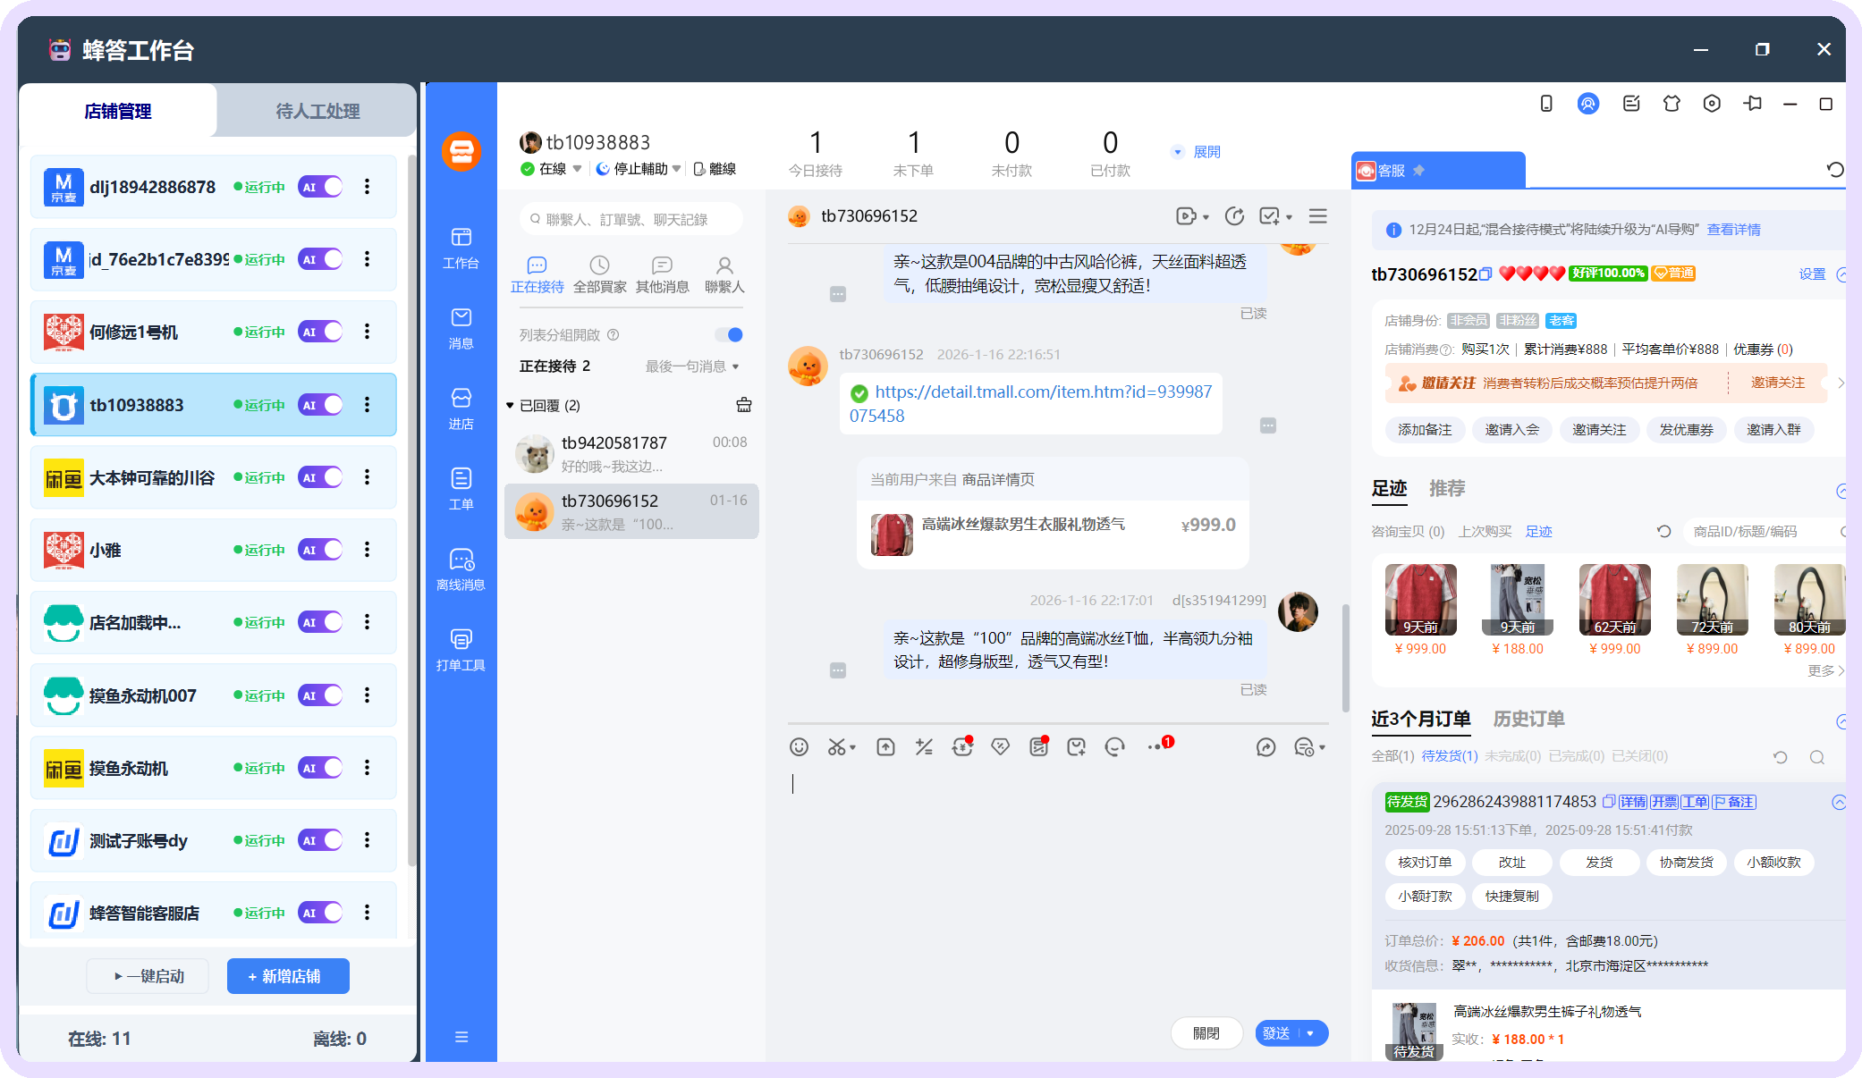Open the 最後一句消息 sort dropdown
Viewport: 1862px width, 1078px height.
(x=692, y=366)
